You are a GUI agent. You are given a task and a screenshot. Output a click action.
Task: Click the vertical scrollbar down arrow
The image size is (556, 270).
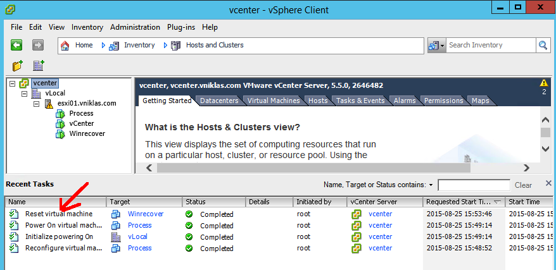tap(545, 149)
